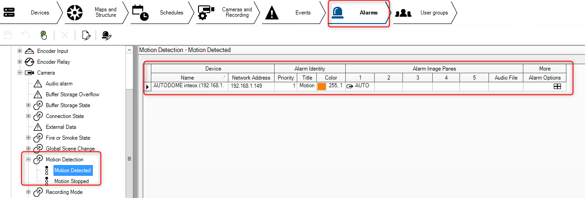
Task: Select the Motion Detected event
Action: point(73,170)
